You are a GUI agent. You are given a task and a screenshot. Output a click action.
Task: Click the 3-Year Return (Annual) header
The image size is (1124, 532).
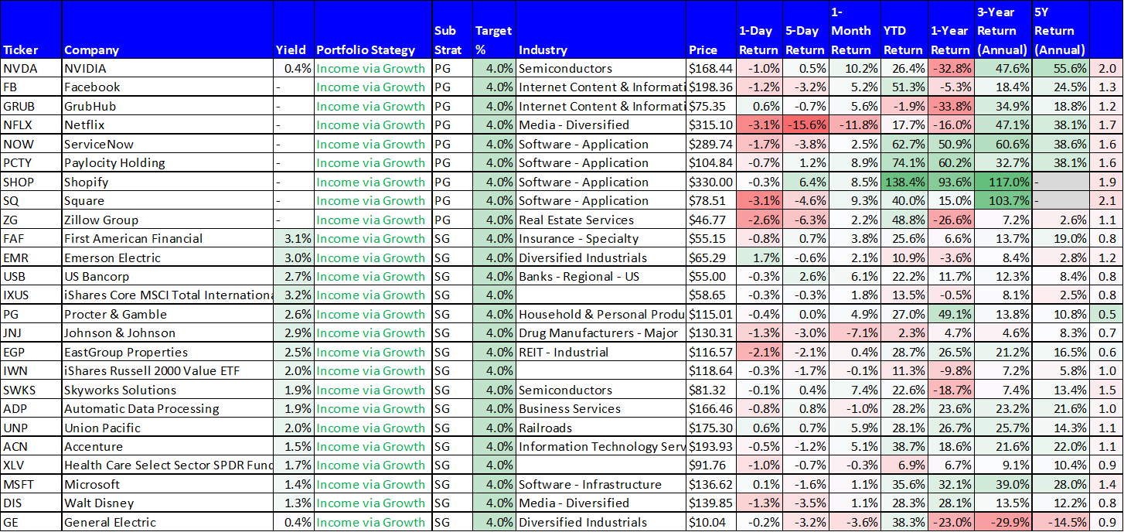pyautogui.click(x=1003, y=31)
